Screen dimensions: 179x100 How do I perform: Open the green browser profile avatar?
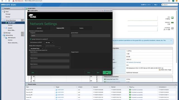(173, 1)
